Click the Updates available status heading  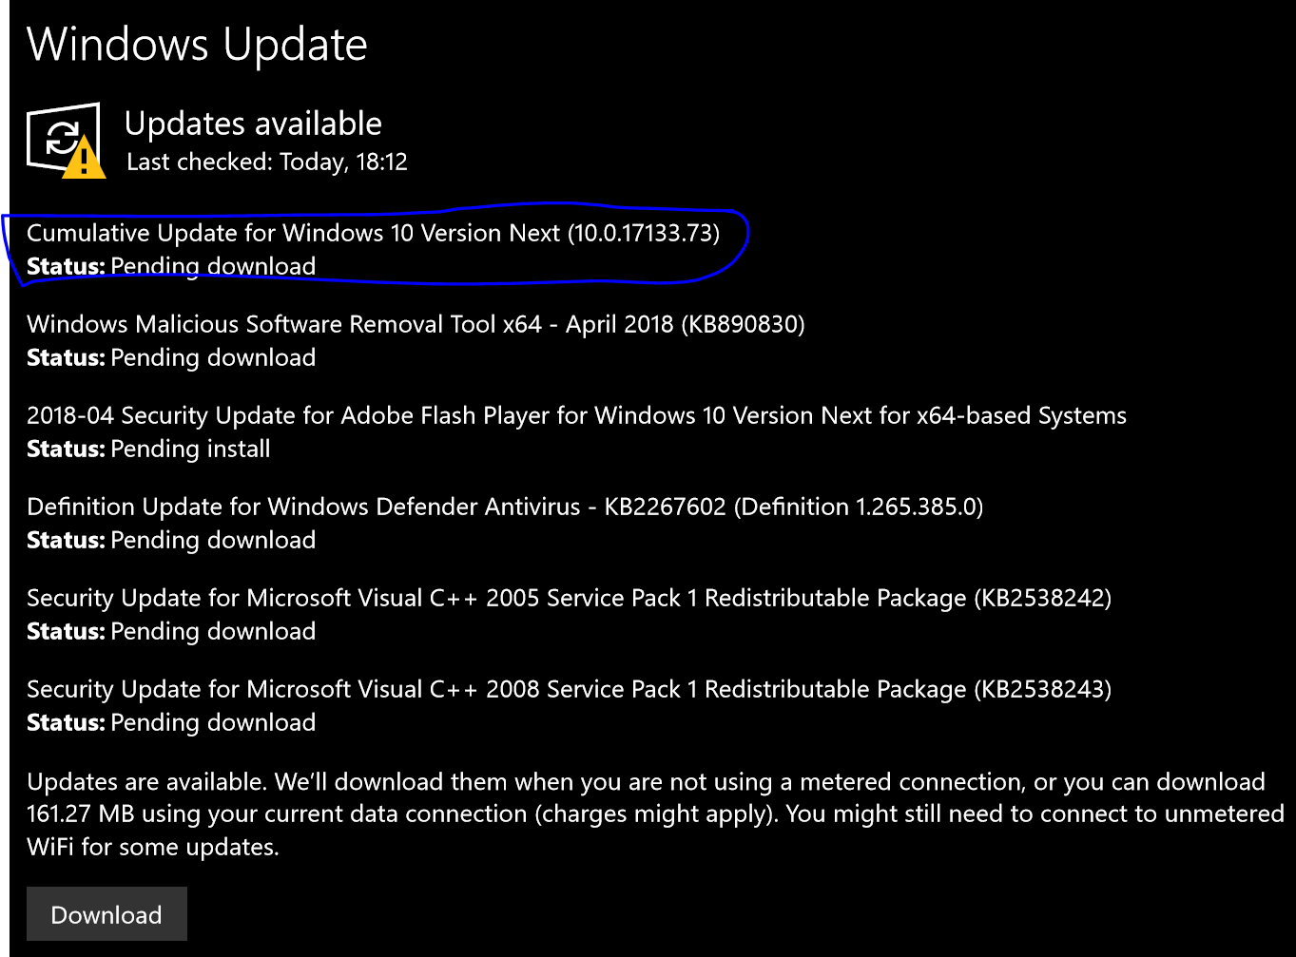tap(253, 124)
